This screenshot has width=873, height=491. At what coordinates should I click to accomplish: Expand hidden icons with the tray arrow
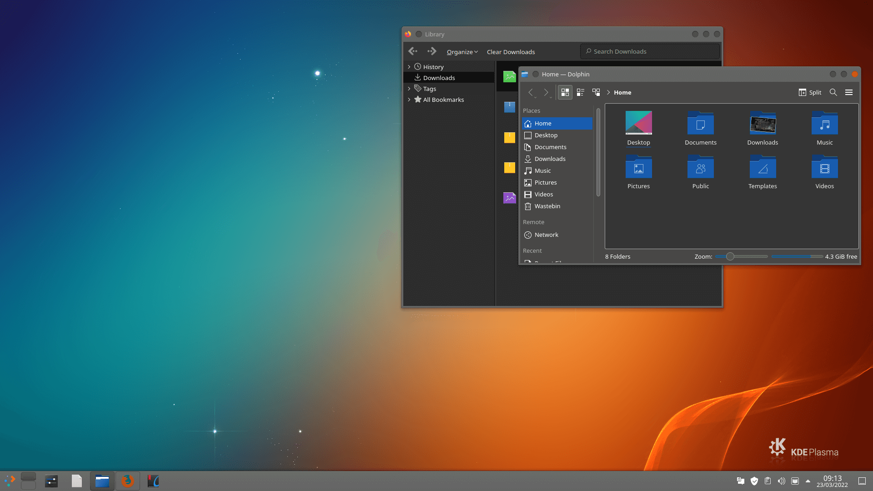pyautogui.click(x=808, y=481)
